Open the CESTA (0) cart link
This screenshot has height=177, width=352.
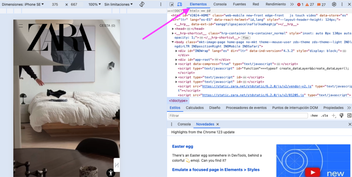click(x=107, y=25)
